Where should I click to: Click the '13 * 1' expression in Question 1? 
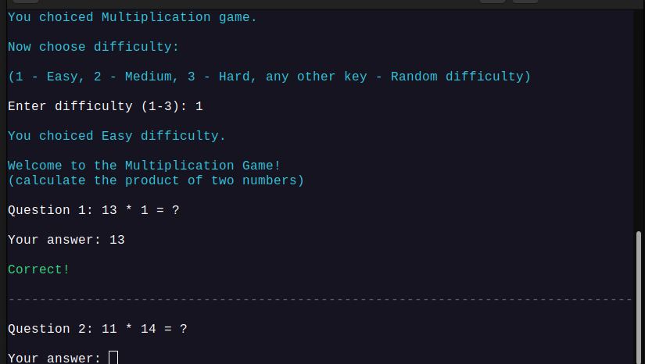(x=125, y=210)
